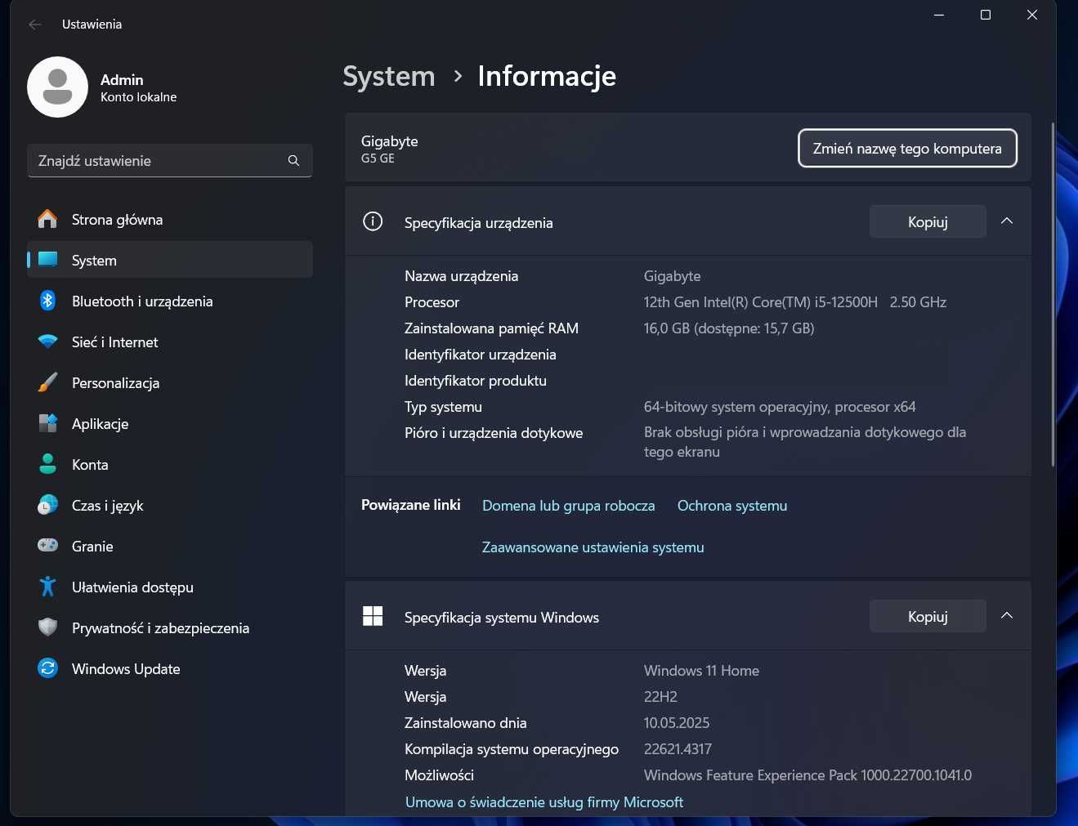Click the build number 22621.4317
The width and height of the screenshot is (1078, 826).
point(678,749)
